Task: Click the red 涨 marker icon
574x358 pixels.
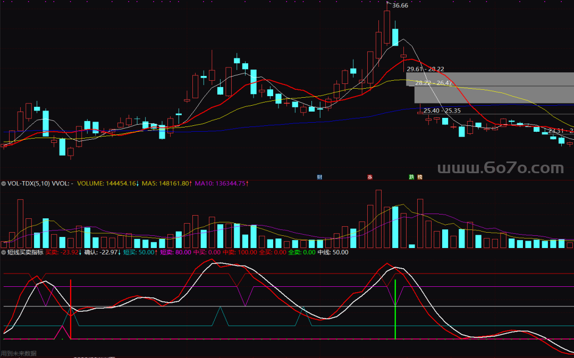Action: (x=370, y=177)
